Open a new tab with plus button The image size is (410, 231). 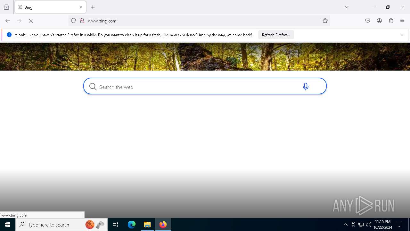click(93, 7)
